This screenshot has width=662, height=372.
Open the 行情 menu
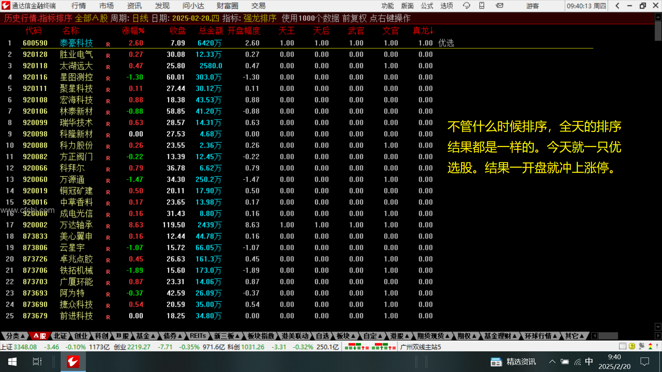pos(79,6)
